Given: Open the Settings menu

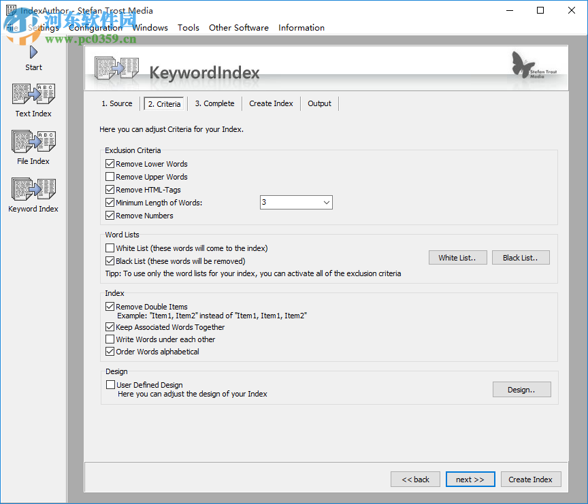Looking at the screenshot, I should (x=41, y=27).
